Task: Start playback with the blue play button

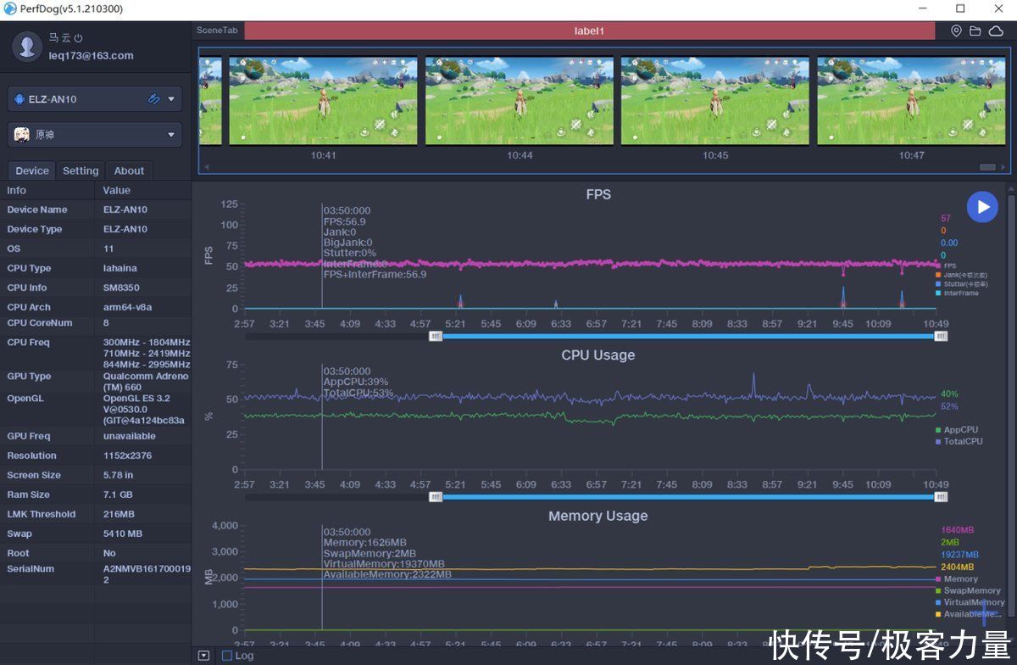Action: coord(982,207)
